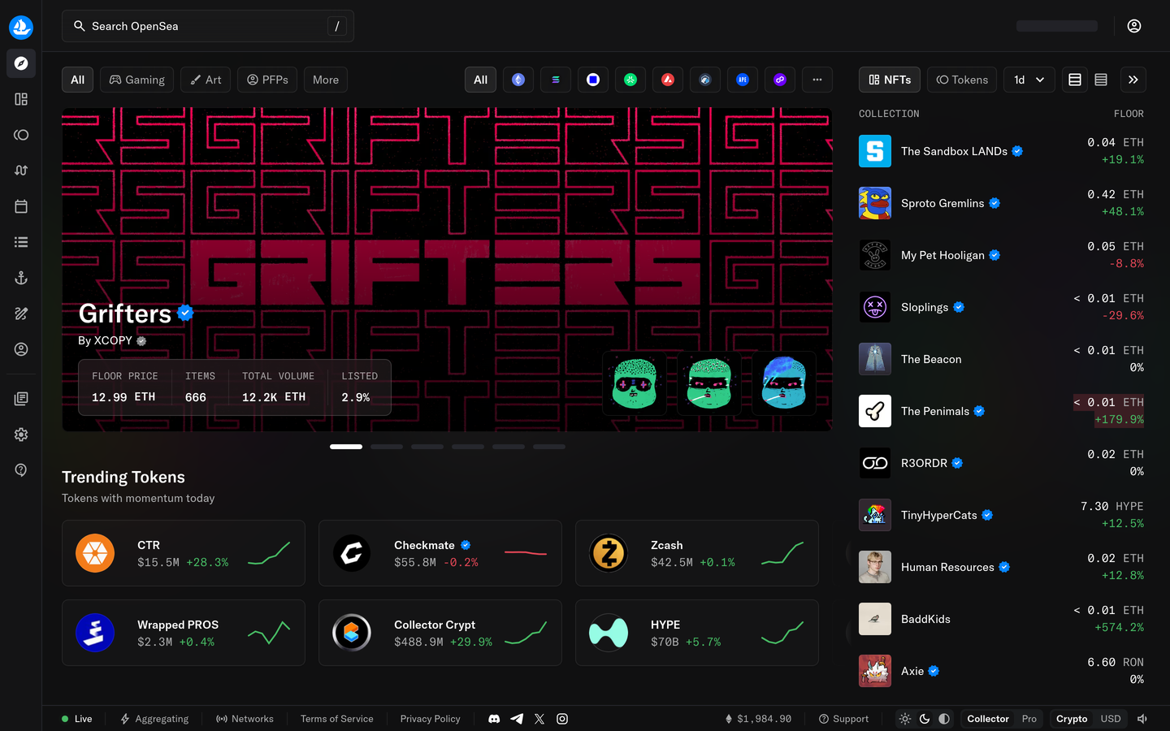Switch to the compact table view icon
Screen dimensions: 1170x731
pos(1101,80)
